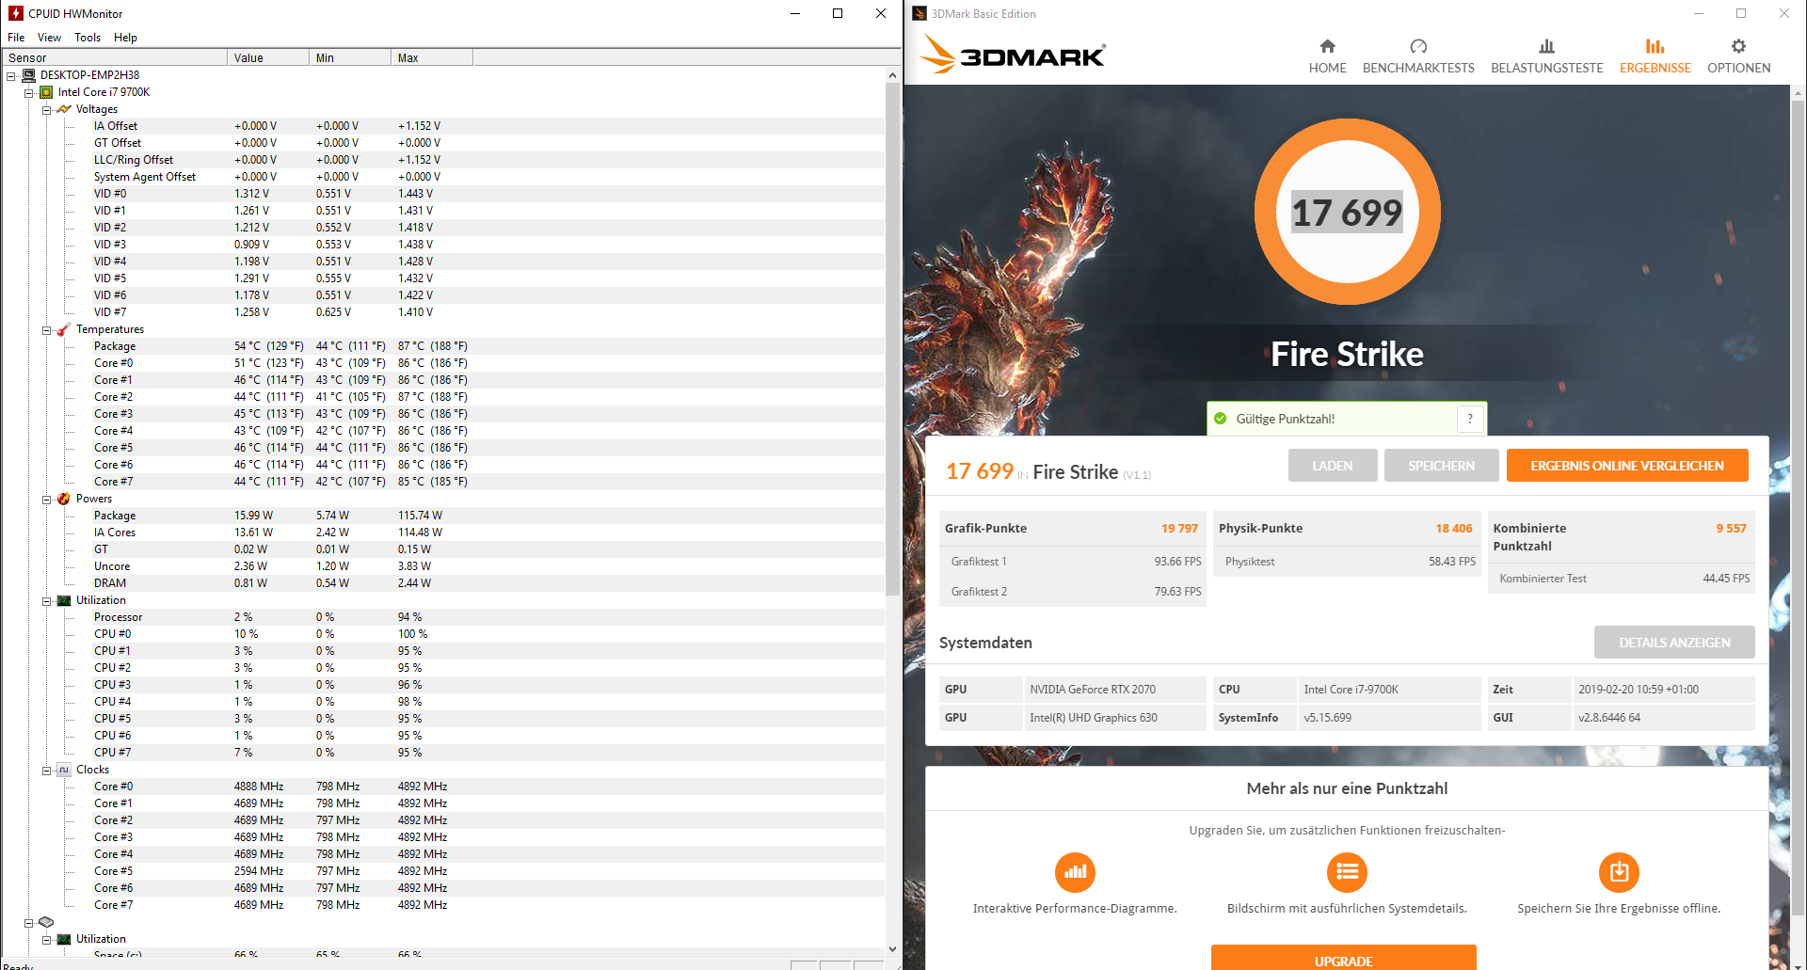Collapse the Clocks section
Screen dimensions: 1807x970
tap(46, 771)
